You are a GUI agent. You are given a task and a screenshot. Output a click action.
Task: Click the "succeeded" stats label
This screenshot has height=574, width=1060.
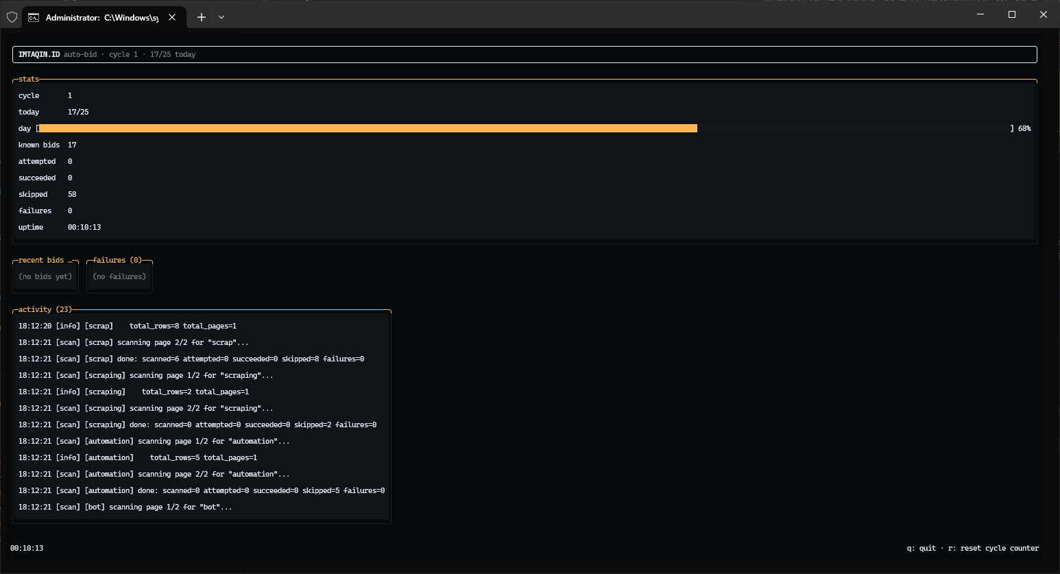click(x=37, y=178)
